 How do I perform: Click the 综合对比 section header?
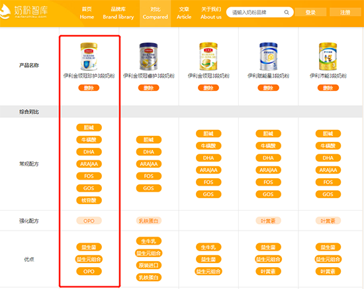pos(29,112)
